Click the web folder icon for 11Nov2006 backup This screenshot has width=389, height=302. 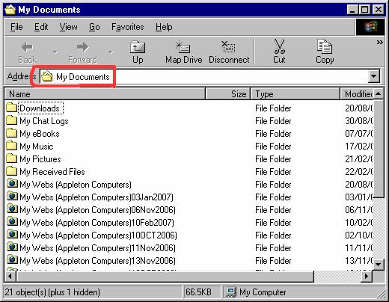click(x=12, y=247)
